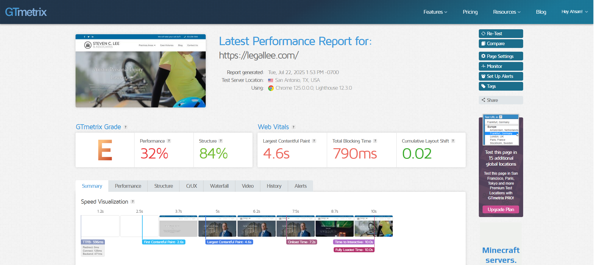Click the Fully Loaded Time 10.0s marker
This screenshot has width=594, height=265.
(x=354, y=250)
